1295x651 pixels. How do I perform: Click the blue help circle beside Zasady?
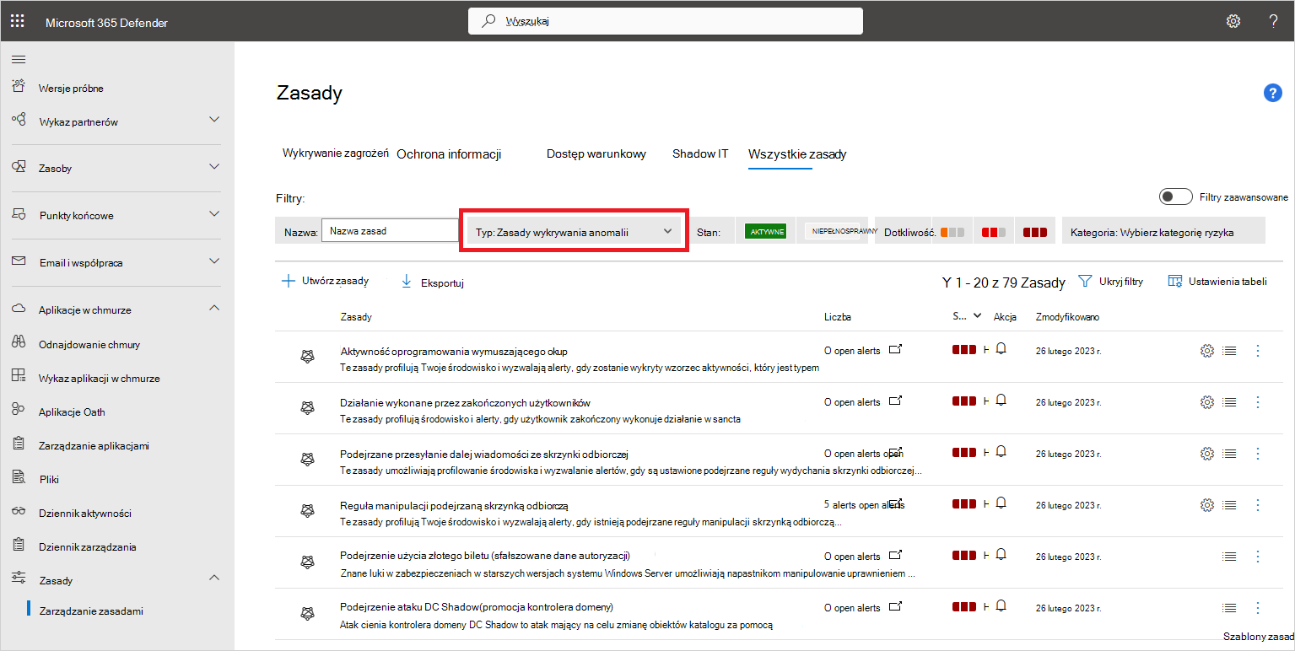click(x=1272, y=94)
